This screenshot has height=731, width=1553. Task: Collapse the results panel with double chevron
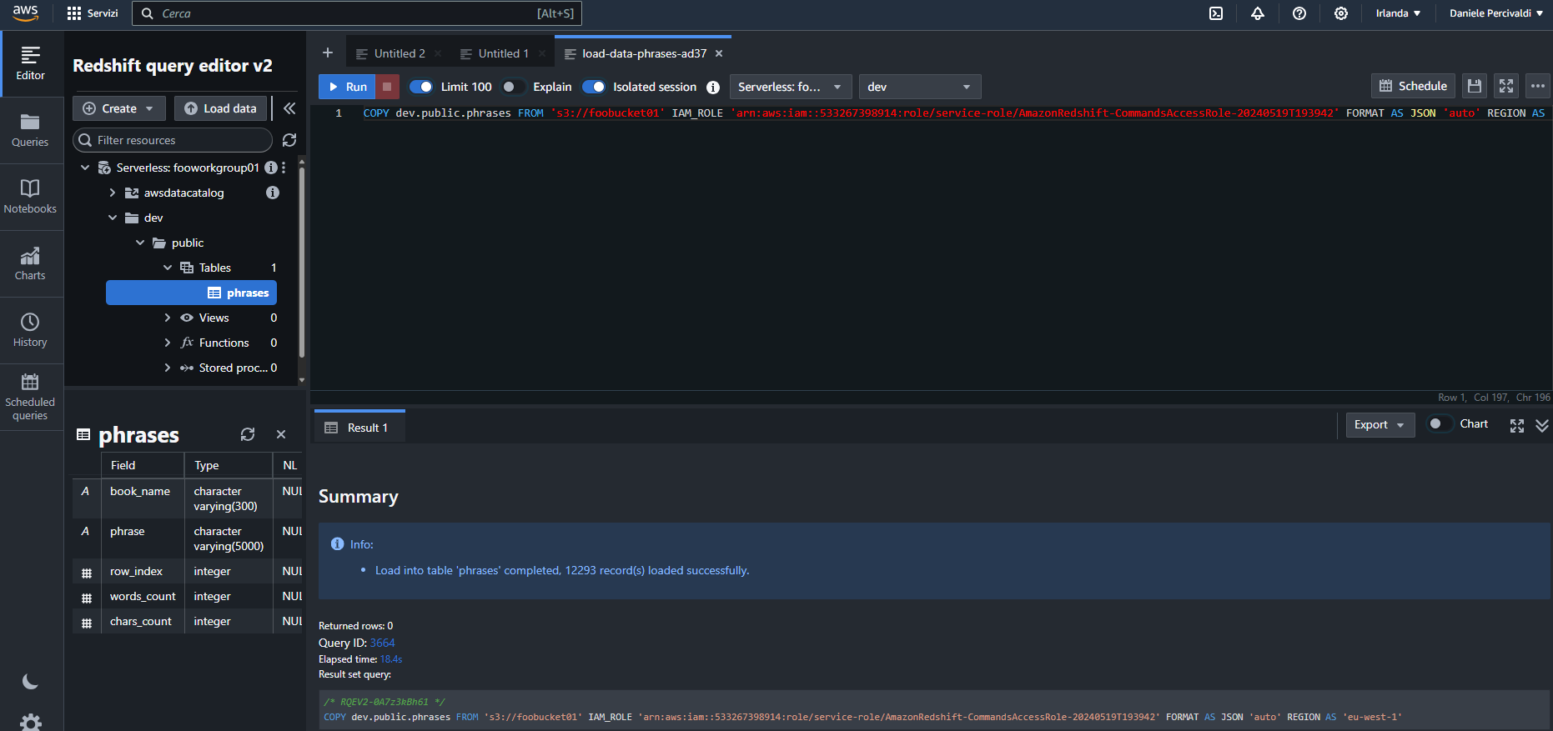[x=1542, y=425]
